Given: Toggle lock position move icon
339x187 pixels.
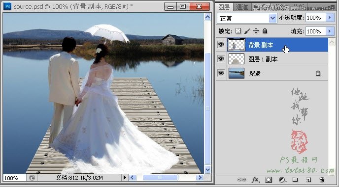Looking at the screenshot, I should tap(256, 31).
